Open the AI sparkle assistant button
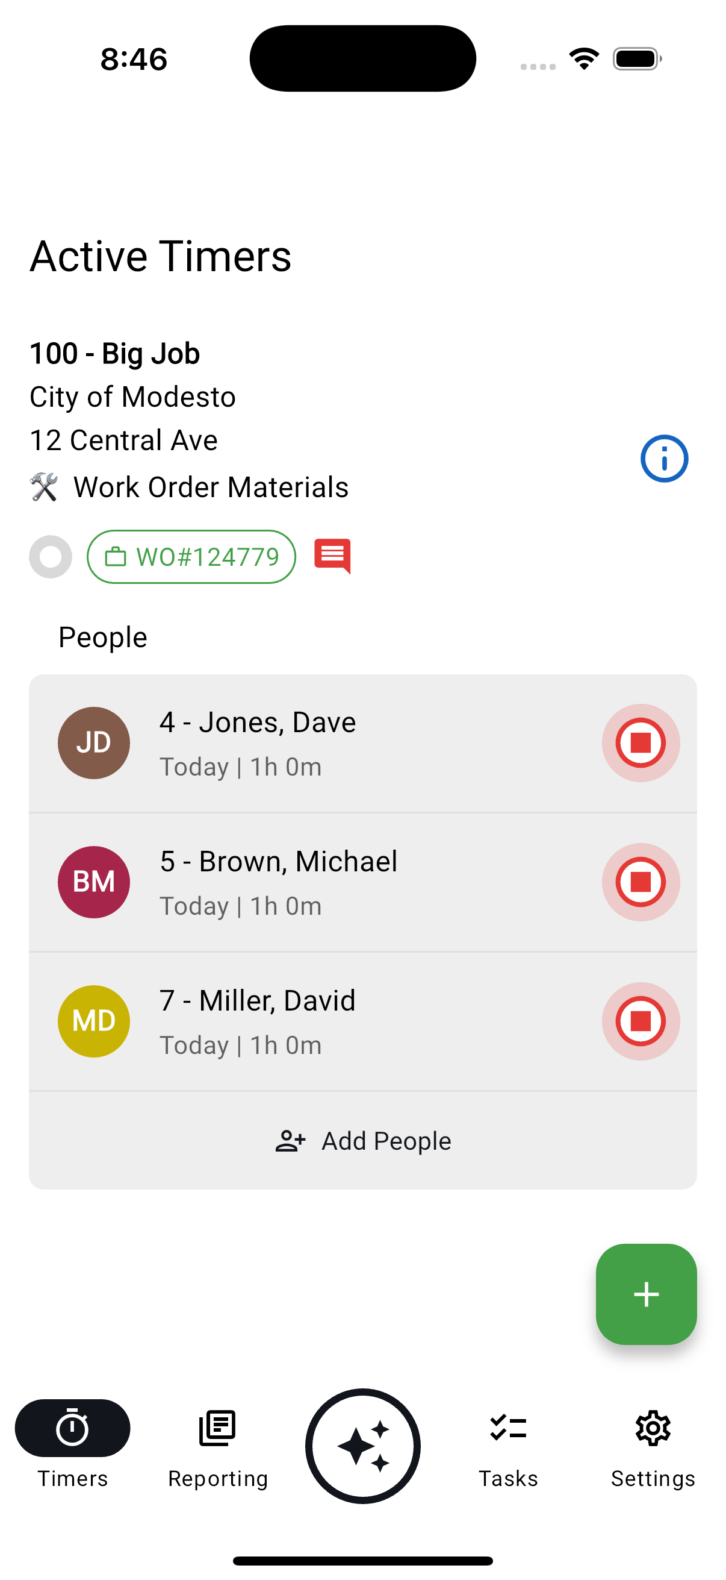 click(362, 1445)
